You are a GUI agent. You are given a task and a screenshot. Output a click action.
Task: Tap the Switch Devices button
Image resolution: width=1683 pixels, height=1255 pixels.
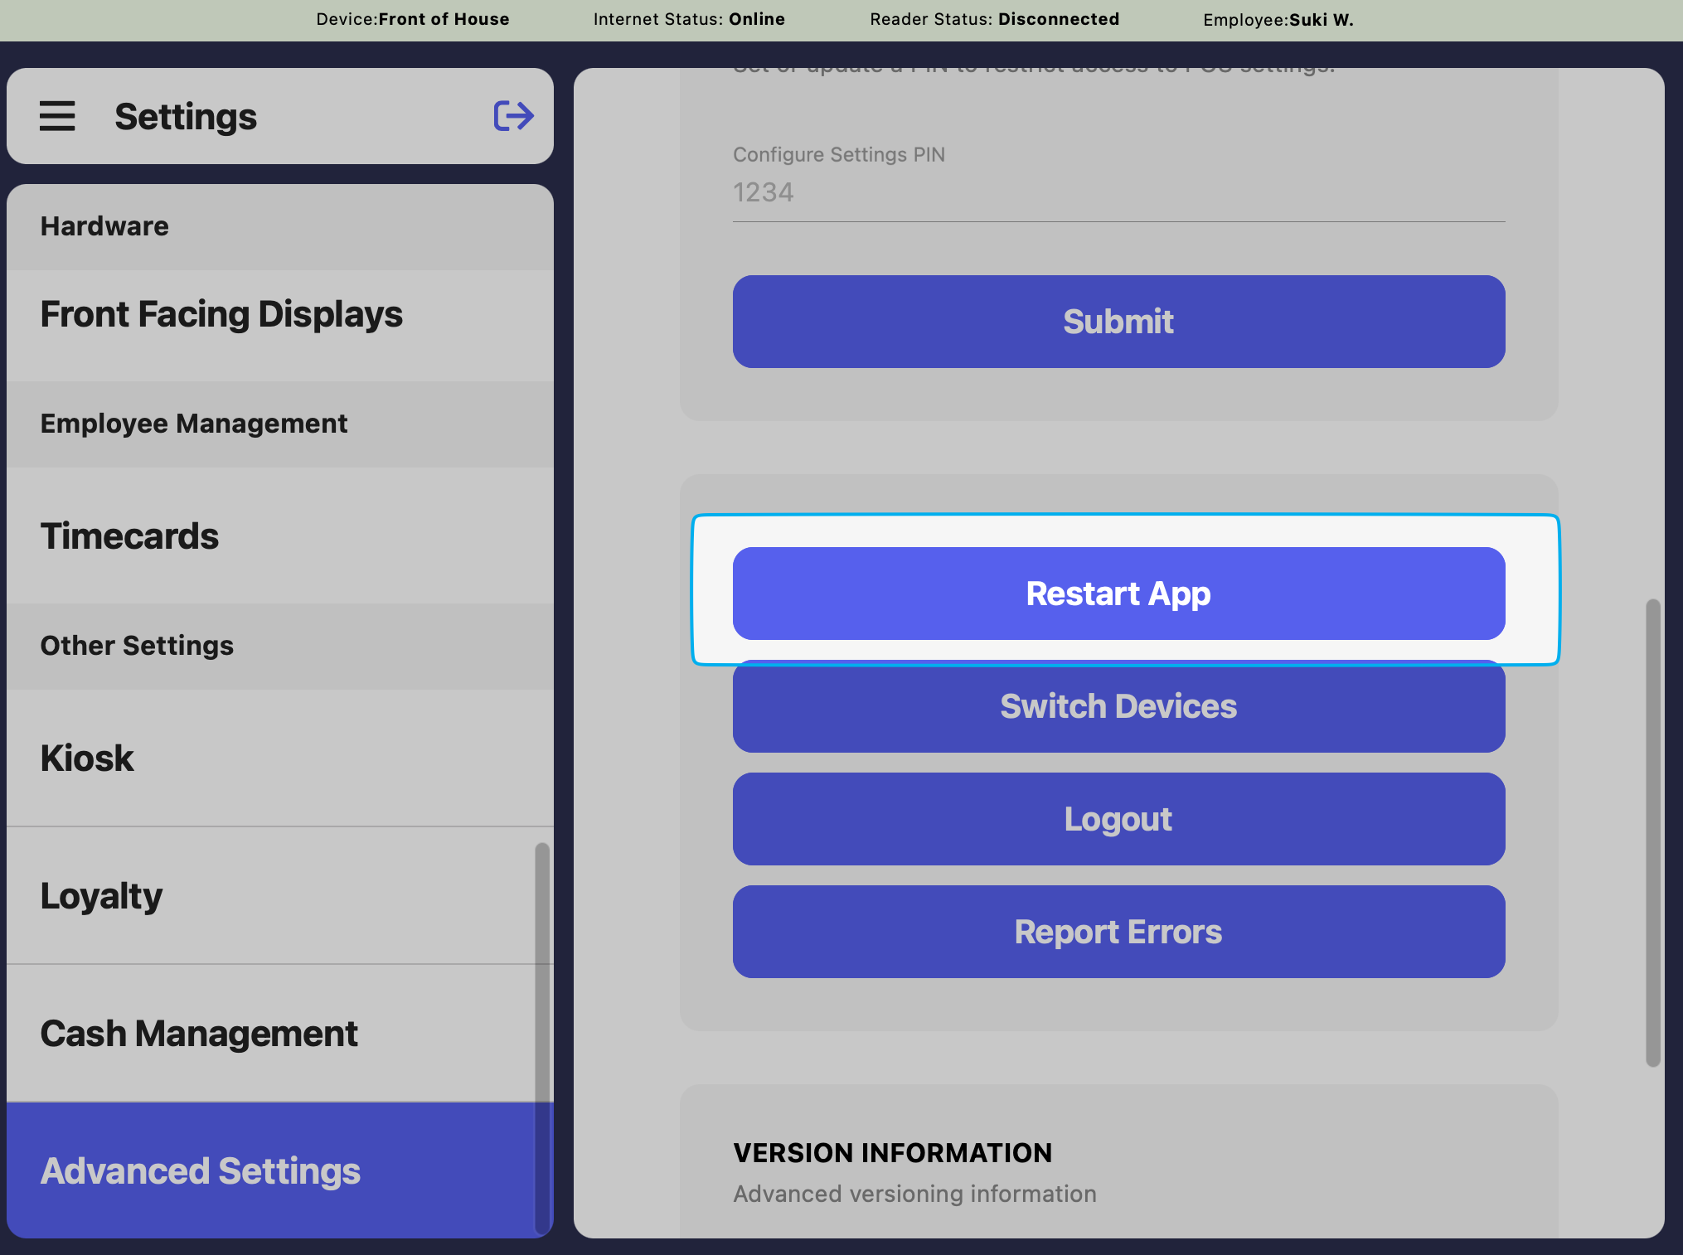[x=1118, y=708]
